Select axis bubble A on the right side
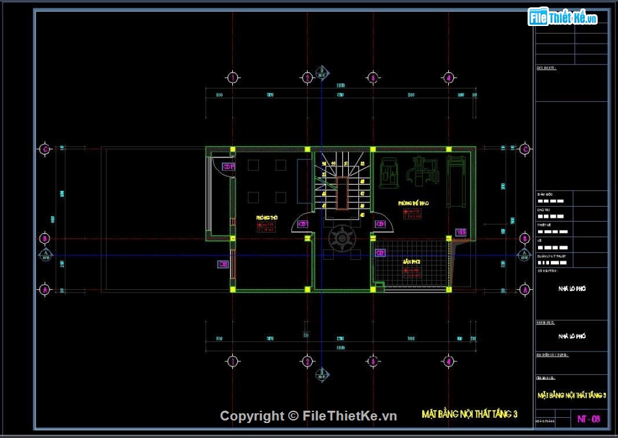Screen dimensions: 618x438 [525, 289]
